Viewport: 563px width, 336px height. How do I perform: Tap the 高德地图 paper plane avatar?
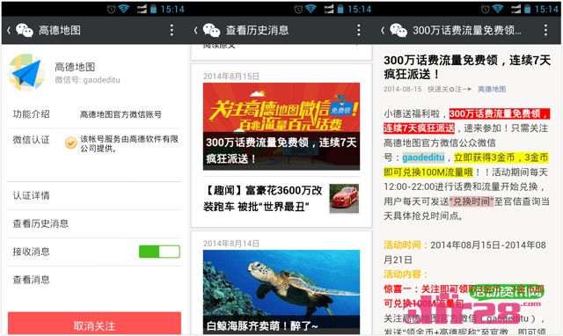click(x=26, y=72)
